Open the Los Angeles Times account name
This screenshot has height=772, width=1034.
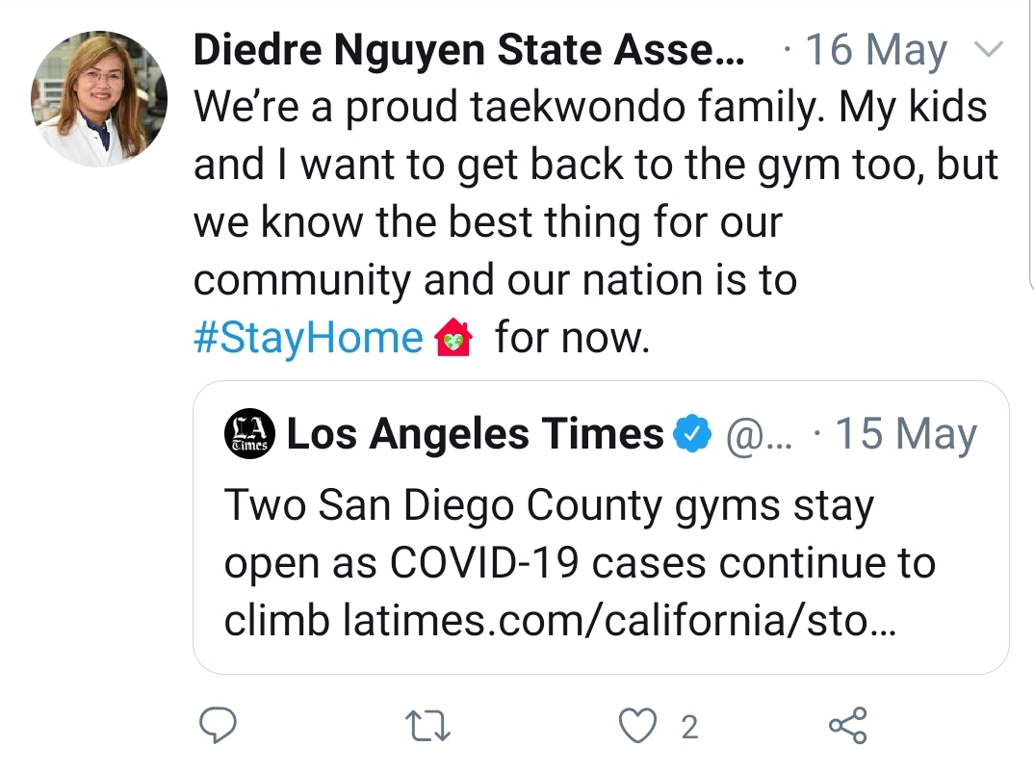pyautogui.click(x=475, y=434)
